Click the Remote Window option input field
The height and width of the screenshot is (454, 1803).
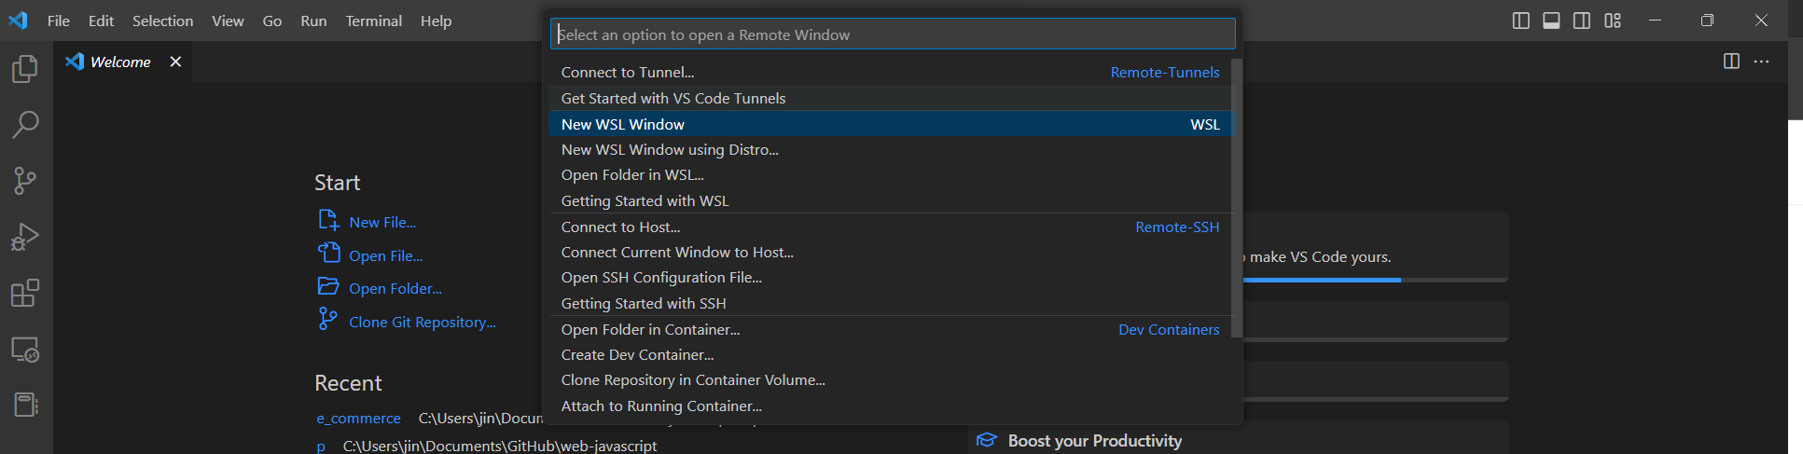(893, 34)
